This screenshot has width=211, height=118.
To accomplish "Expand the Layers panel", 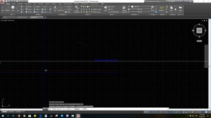I will [x=88, y=14].
